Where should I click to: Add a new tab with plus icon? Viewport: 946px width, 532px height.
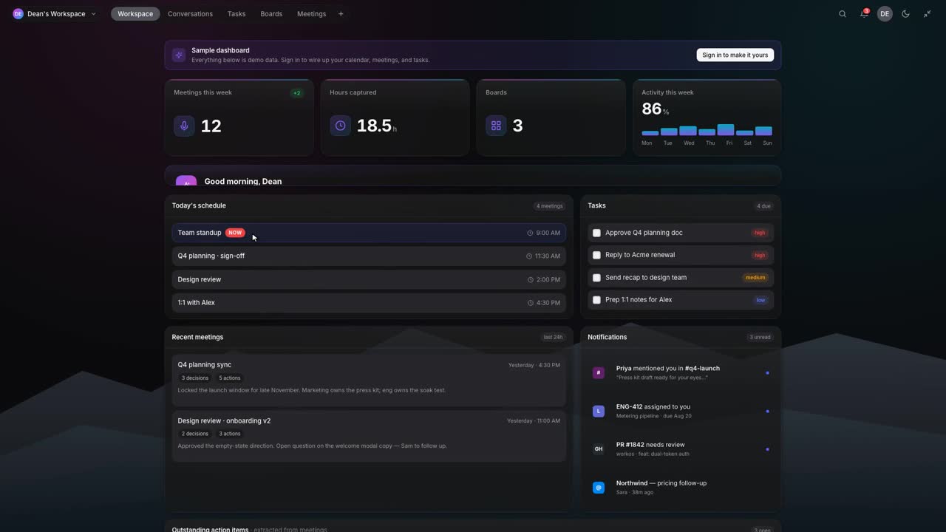(341, 14)
